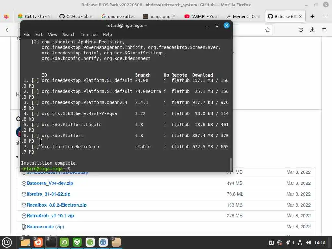Open the tan package app in the taskbar
The width and height of the screenshot is (332, 249).
tap(116, 243)
